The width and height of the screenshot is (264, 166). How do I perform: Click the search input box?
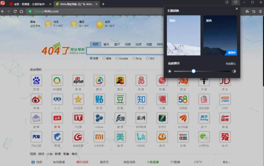point(125,51)
